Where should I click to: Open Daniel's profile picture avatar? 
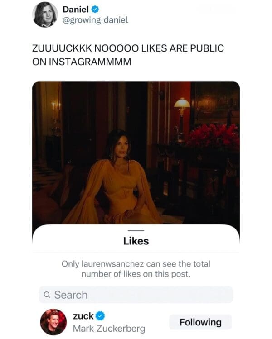tap(45, 14)
